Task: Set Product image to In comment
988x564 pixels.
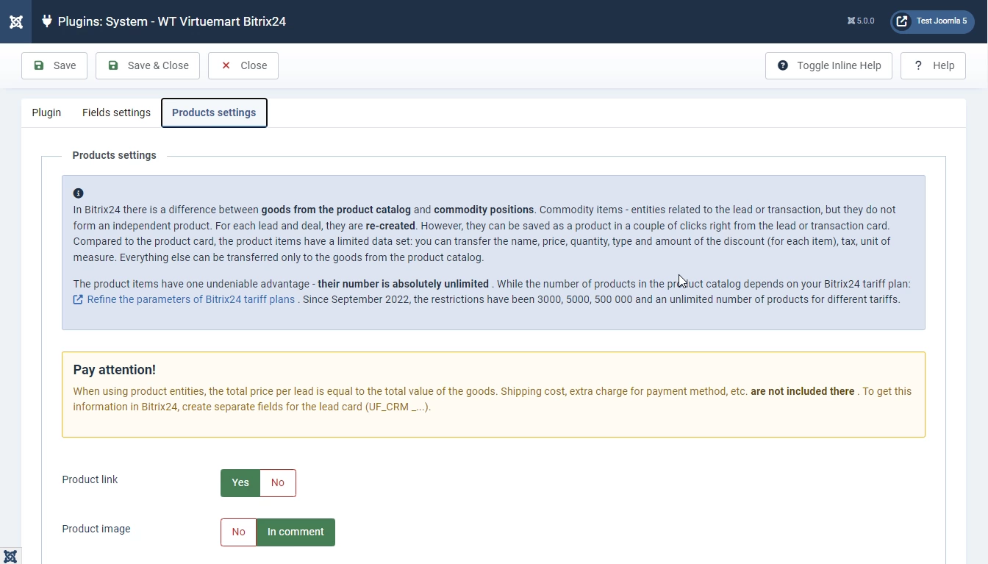Action: click(x=296, y=532)
